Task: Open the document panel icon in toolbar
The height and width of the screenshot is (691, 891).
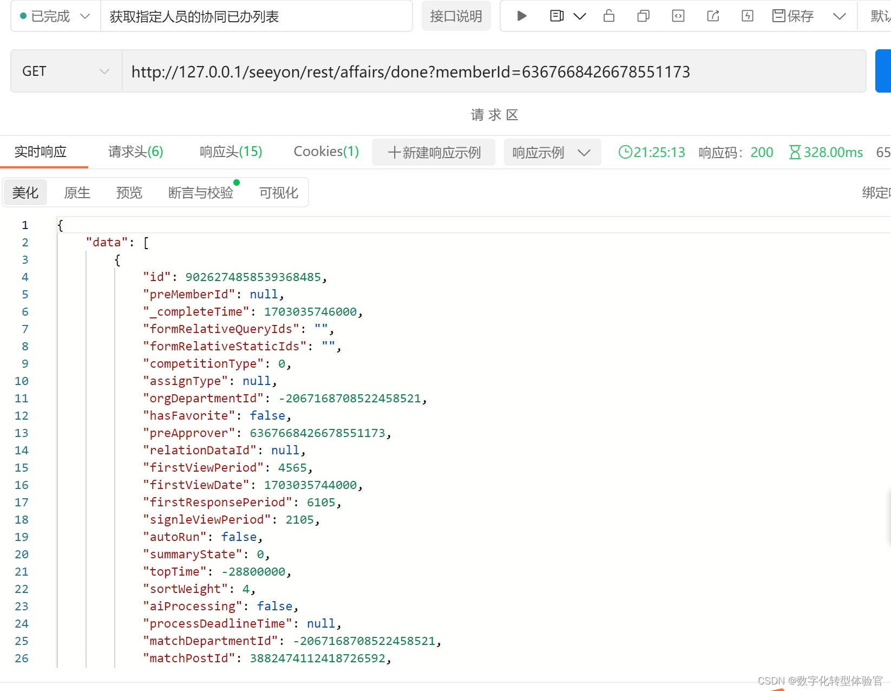Action: click(556, 16)
